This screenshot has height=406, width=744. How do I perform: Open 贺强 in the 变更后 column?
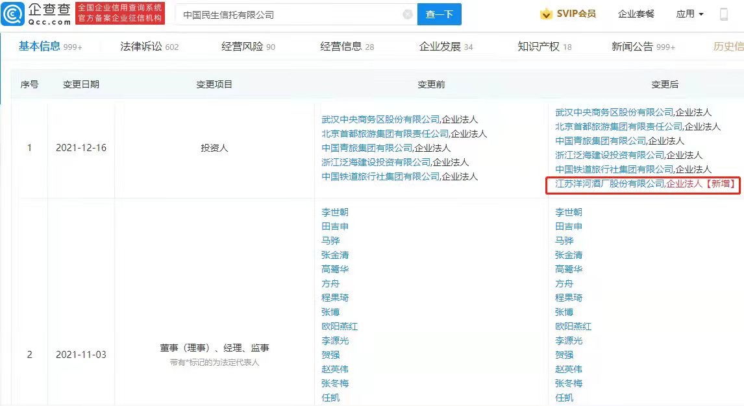[x=564, y=355]
